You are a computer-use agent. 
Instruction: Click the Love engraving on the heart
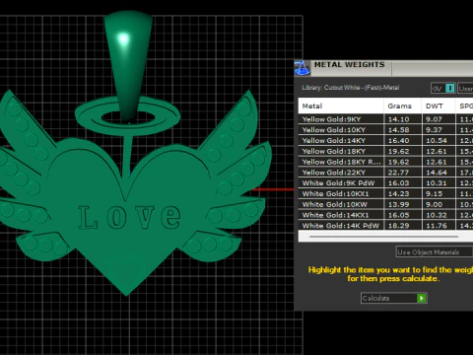pos(129,217)
